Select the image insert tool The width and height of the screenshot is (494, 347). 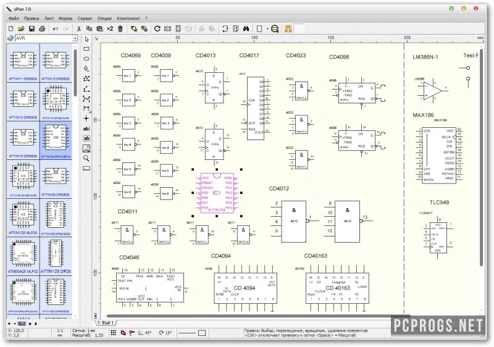pyautogui.click(x=86, y=148)
